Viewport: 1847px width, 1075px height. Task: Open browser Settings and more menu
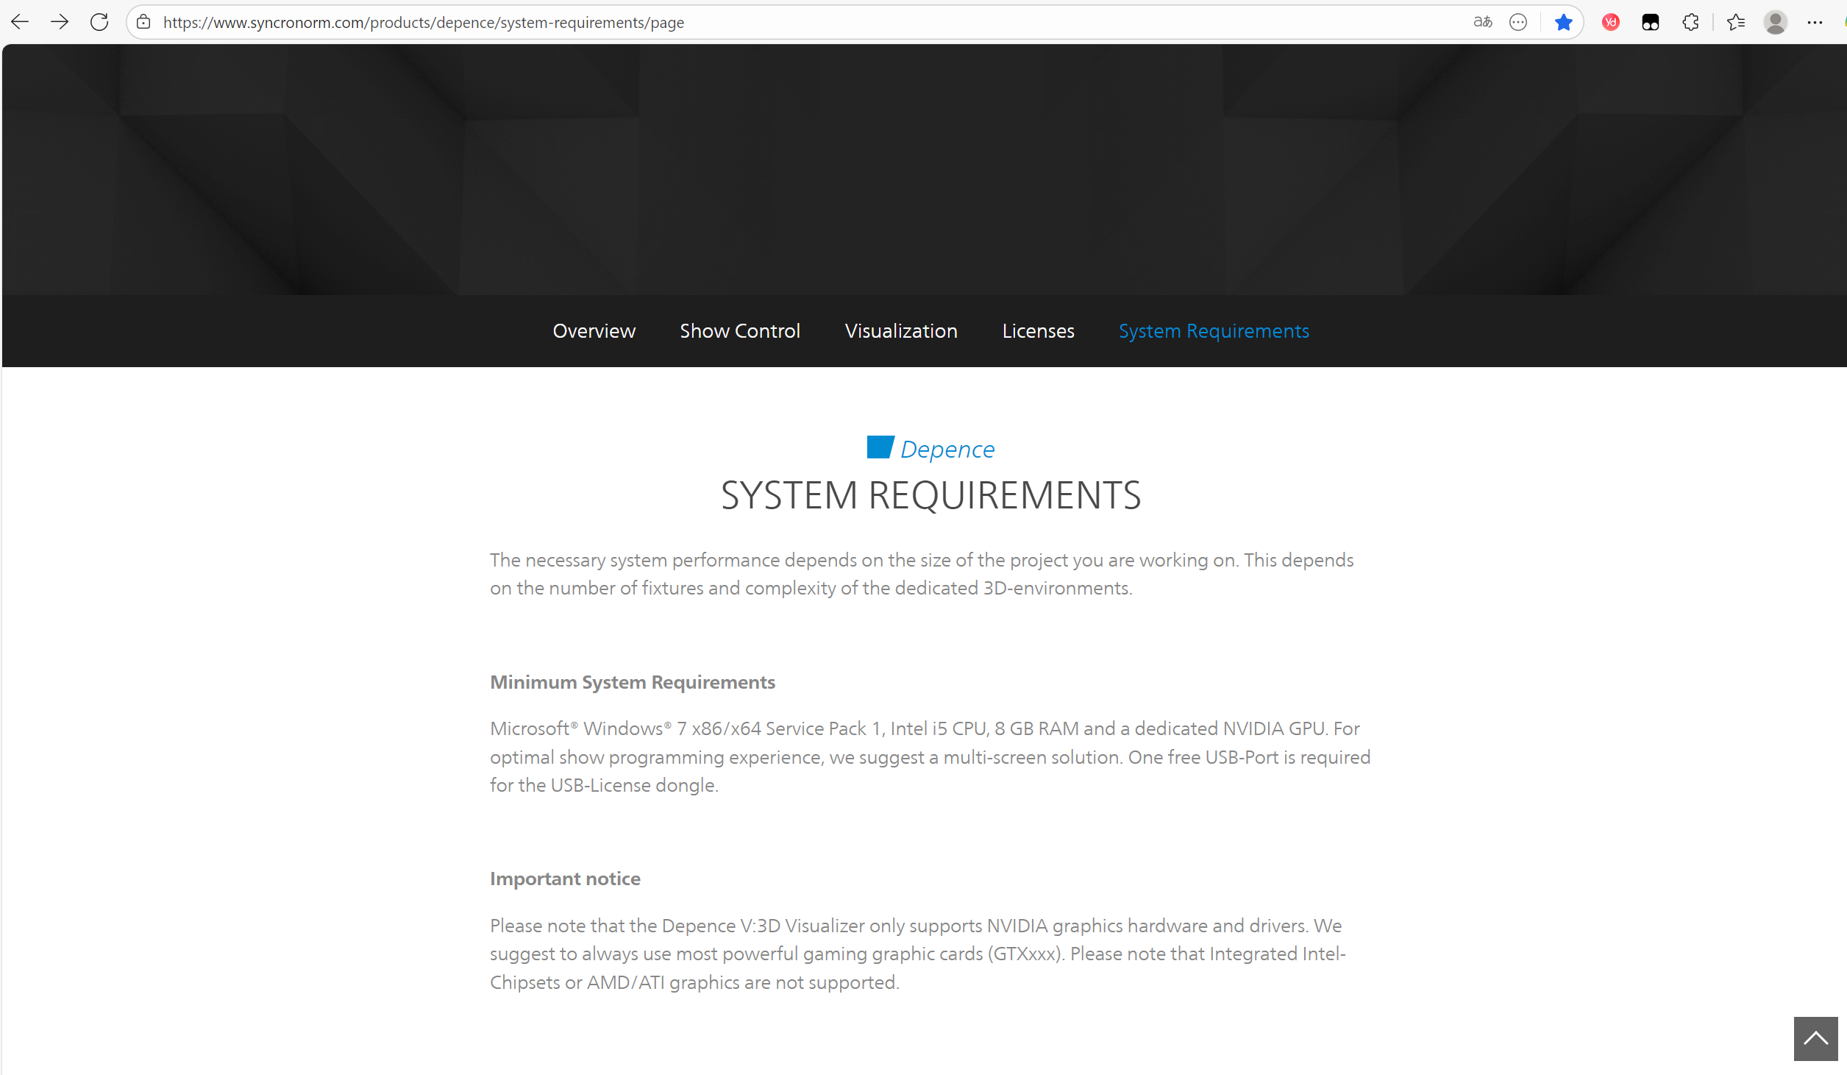point(1815,22)
